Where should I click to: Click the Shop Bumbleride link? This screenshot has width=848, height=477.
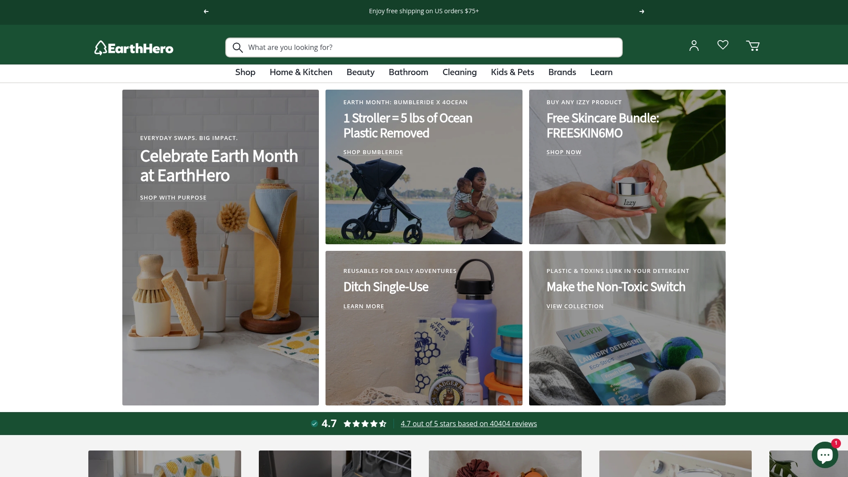pyautogui.click(x=373, y=152)
